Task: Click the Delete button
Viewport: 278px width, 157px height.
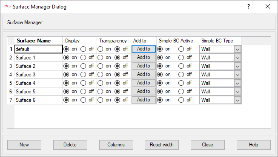Action: pyautogui.click(x=70, y=145)
